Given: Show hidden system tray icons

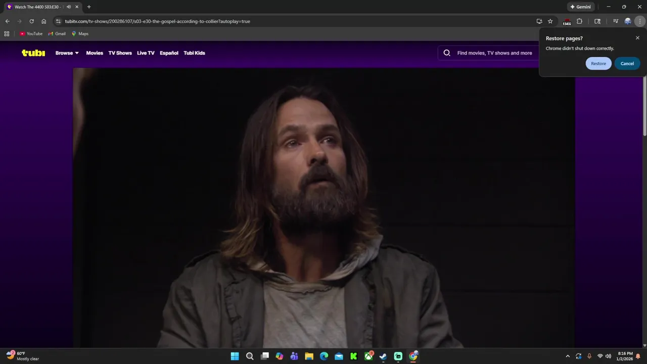Looking at the screenshot, I should pyautogui.click(x=568, y=356).
